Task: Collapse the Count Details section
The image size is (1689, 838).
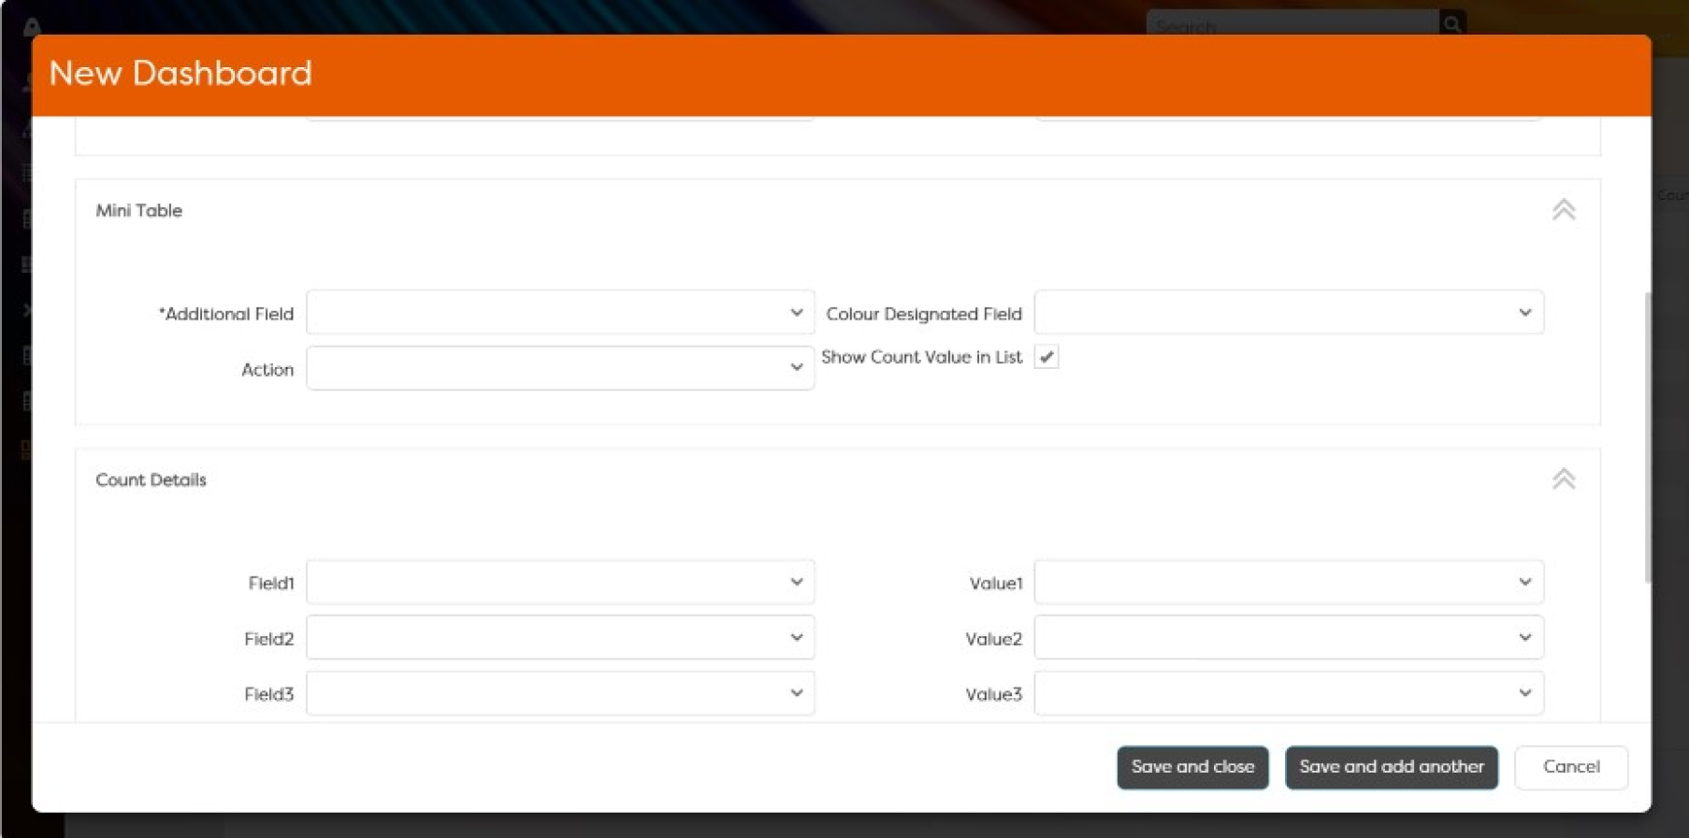Action: (1564, 479)
